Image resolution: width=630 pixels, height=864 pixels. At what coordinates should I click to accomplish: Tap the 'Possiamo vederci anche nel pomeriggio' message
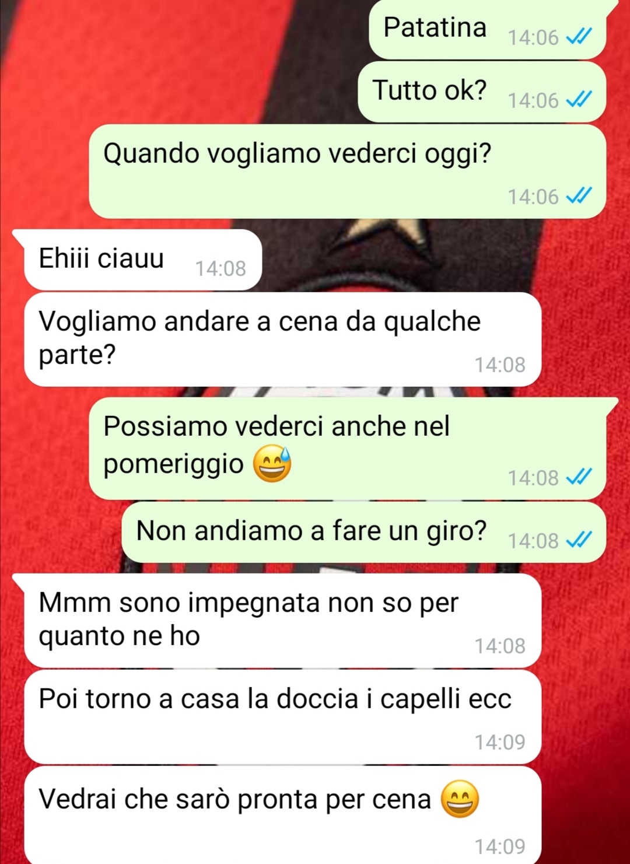pos(348,449)
